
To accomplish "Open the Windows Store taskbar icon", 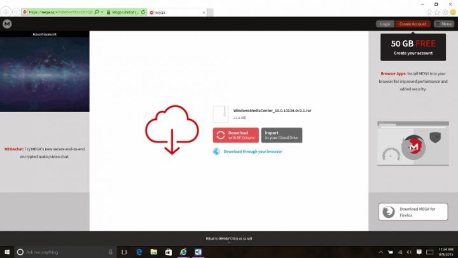I will [168, 252].
